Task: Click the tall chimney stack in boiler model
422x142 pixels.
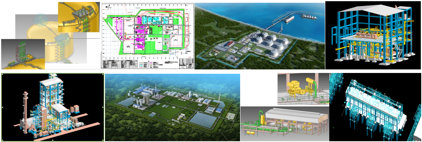Action: 25,112
